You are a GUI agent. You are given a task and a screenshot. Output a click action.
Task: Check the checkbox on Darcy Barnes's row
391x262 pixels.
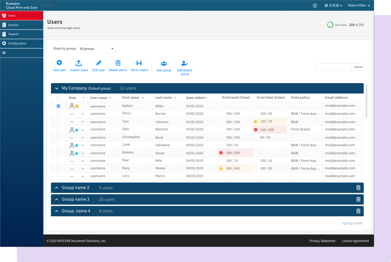pyautogui.click(x=58, y=113)
